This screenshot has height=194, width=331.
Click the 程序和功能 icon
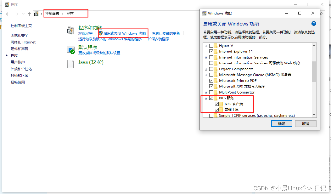tap(71, 31)
